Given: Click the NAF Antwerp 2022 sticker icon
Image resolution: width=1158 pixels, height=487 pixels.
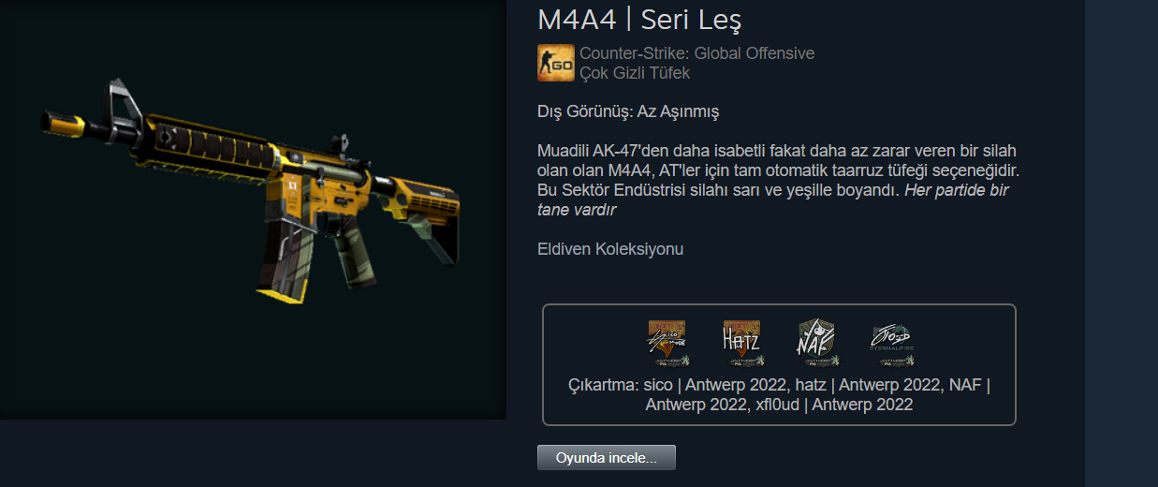Looking at the screenshot, I should point(816,342).
